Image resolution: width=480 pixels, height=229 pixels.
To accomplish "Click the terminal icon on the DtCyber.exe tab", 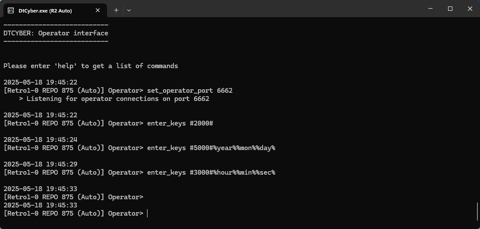I will pyautogui.click(x=10, y=10).
